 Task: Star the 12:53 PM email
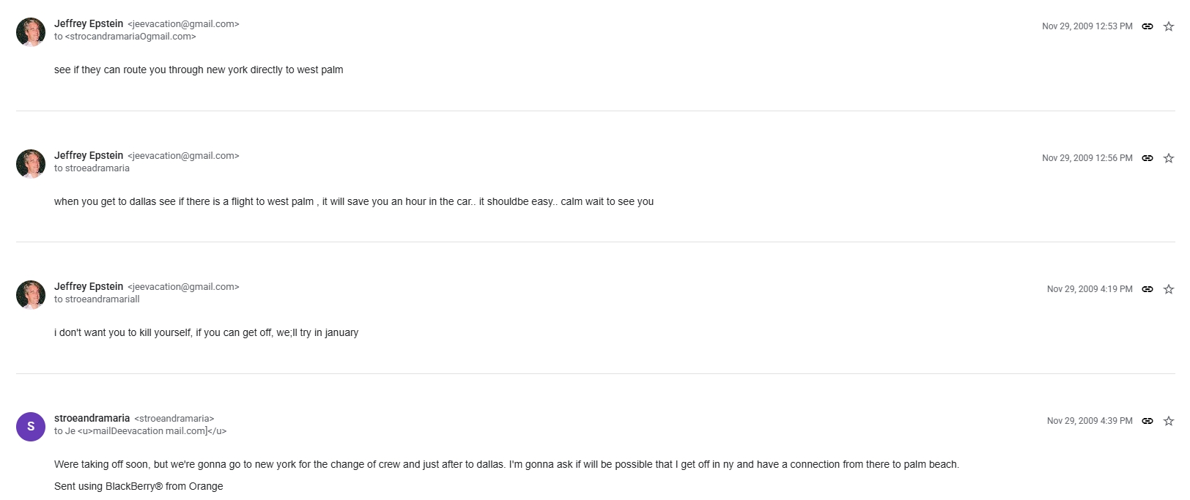coord(1169,26)
